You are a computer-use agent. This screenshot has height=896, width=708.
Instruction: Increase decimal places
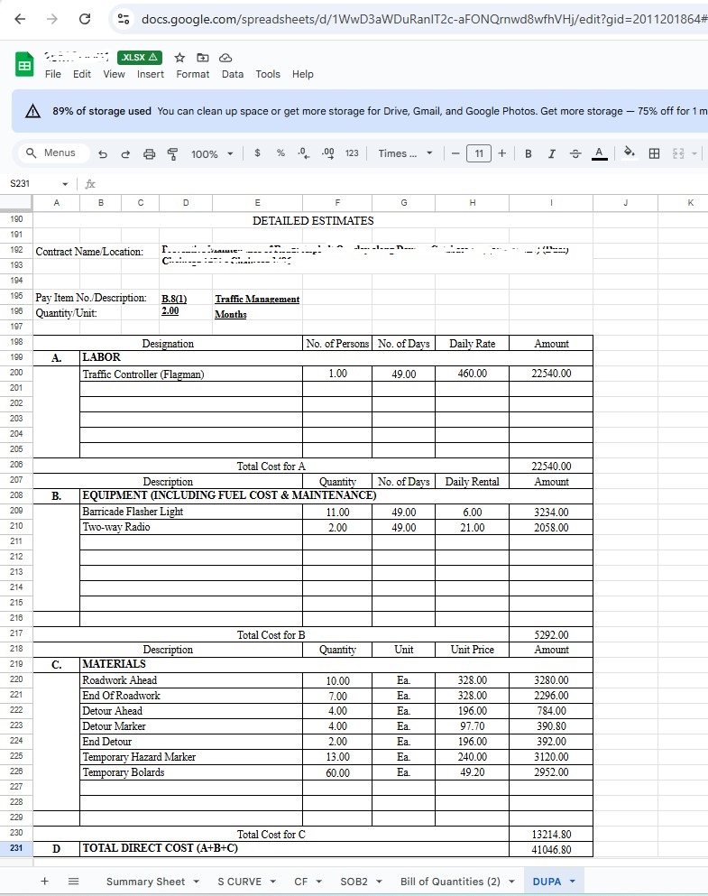click(327, 153)
